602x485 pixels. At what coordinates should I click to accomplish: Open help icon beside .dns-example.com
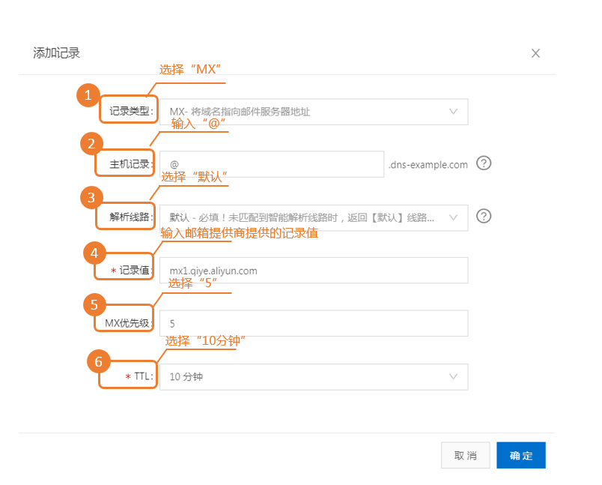tap(484, 163)
